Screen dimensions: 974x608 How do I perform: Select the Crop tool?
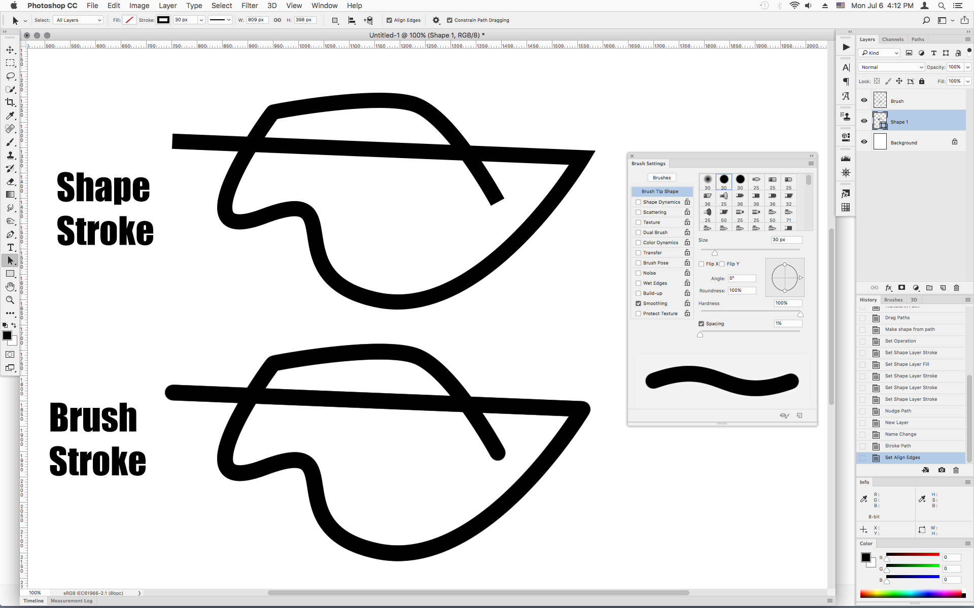point(10,102)
